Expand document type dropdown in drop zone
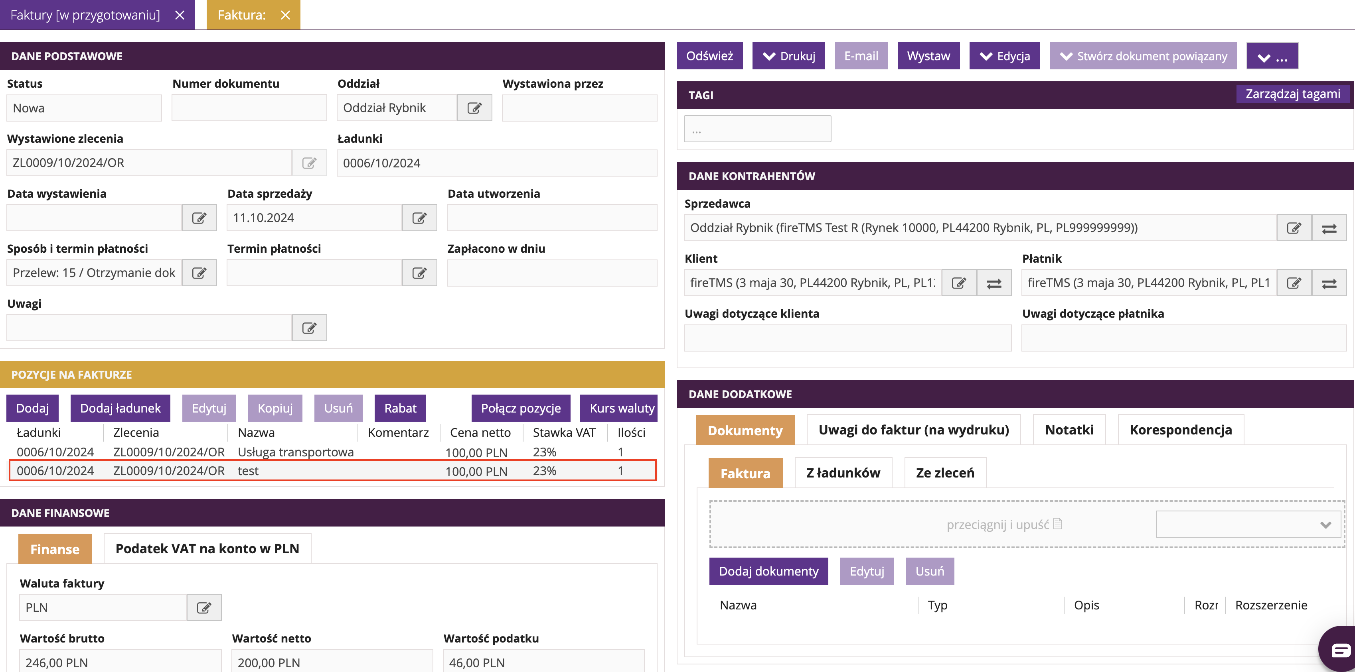The image size is (1355, 672). click(x=1248, y=525)
